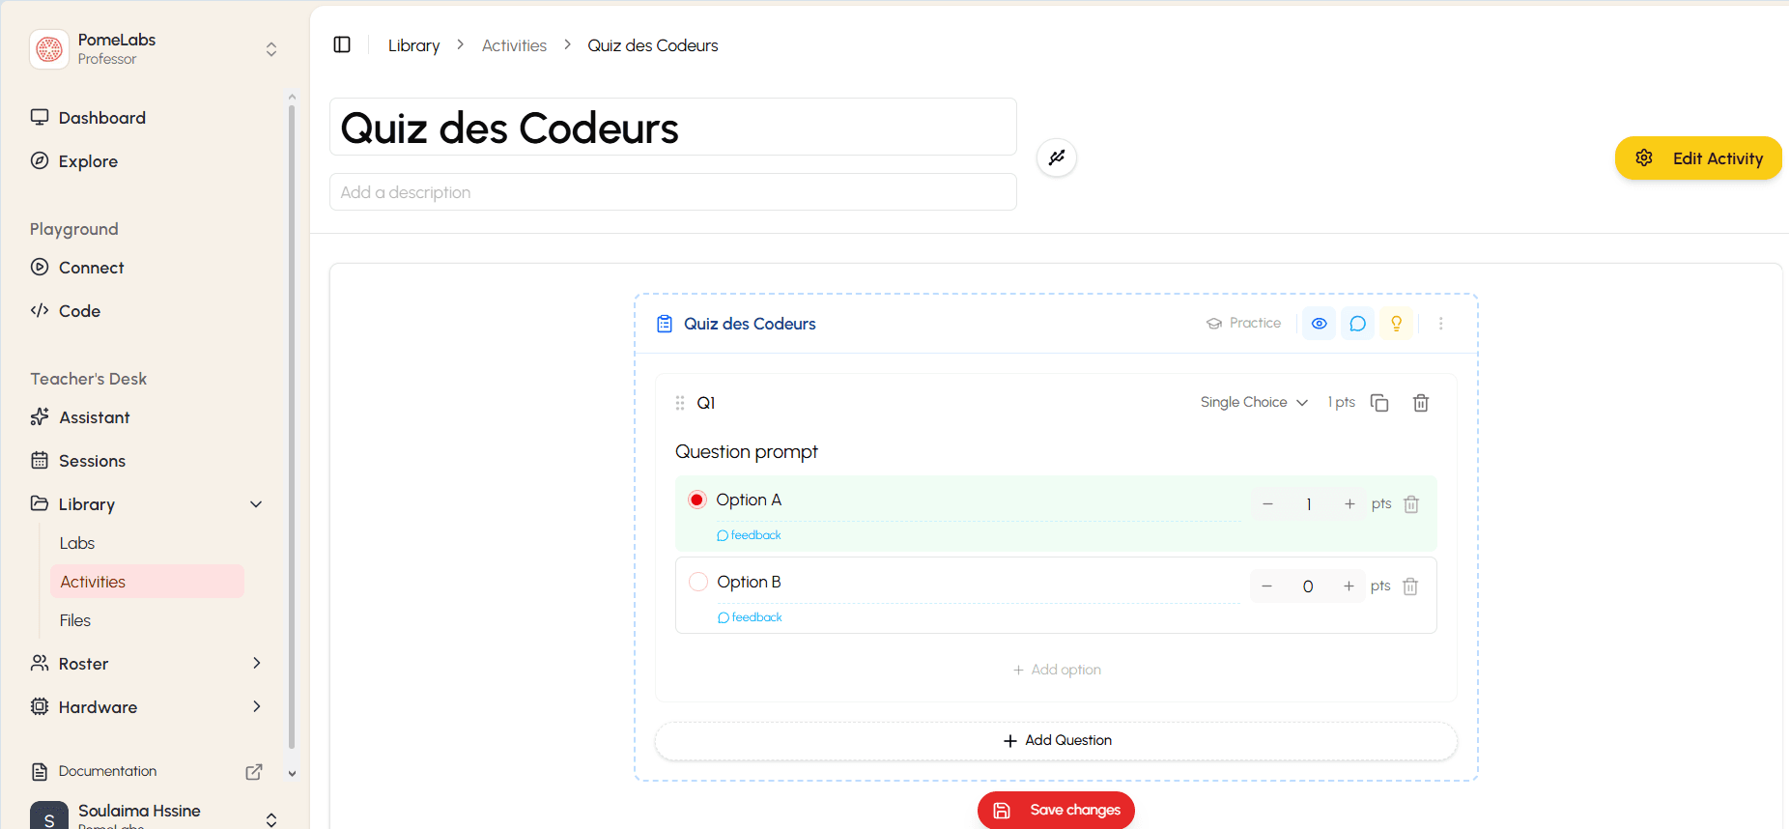
Task: Go to Connect in Playground
Action: tap(77, 268)
